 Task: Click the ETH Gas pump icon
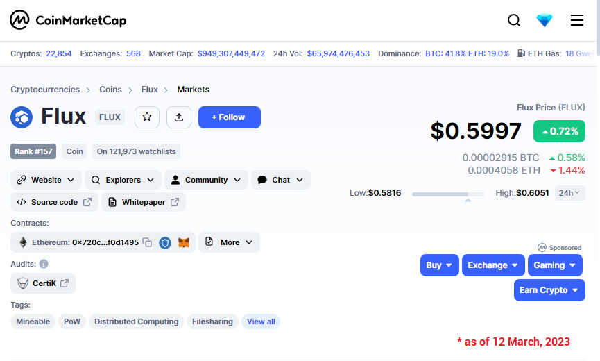click(x=521, y=53)
